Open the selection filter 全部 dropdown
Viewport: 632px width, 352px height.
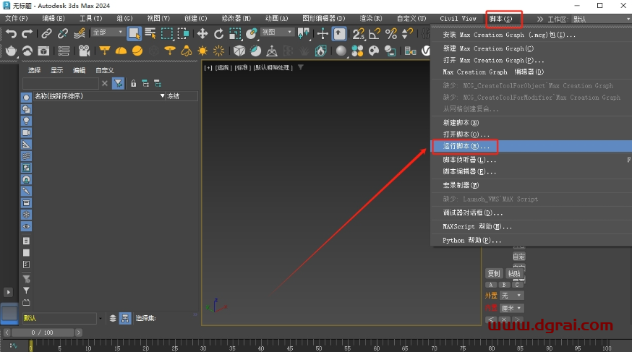[107, 32]
